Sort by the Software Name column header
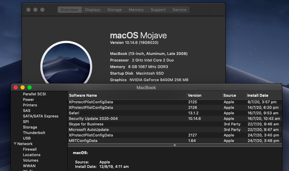289x171 pixels. [127, 95]
